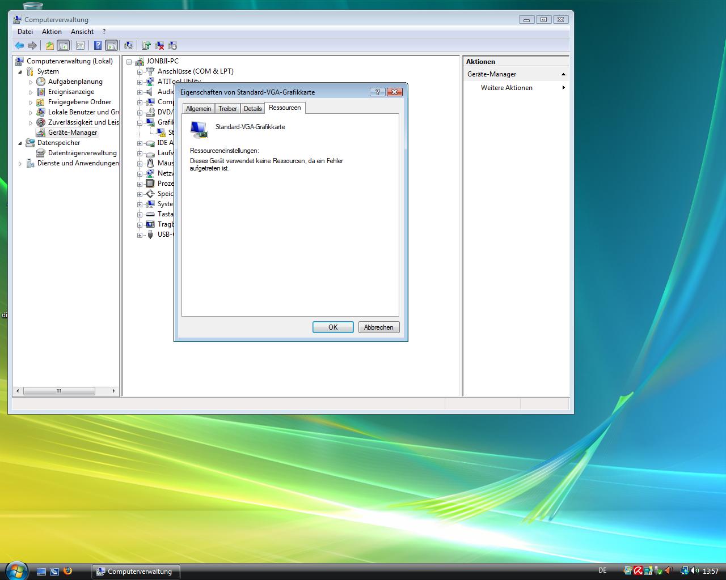Click Abbrechen to cancel the dialog
Image resolution: width=726 pixels, height=580 pixels.
(379, 327)
